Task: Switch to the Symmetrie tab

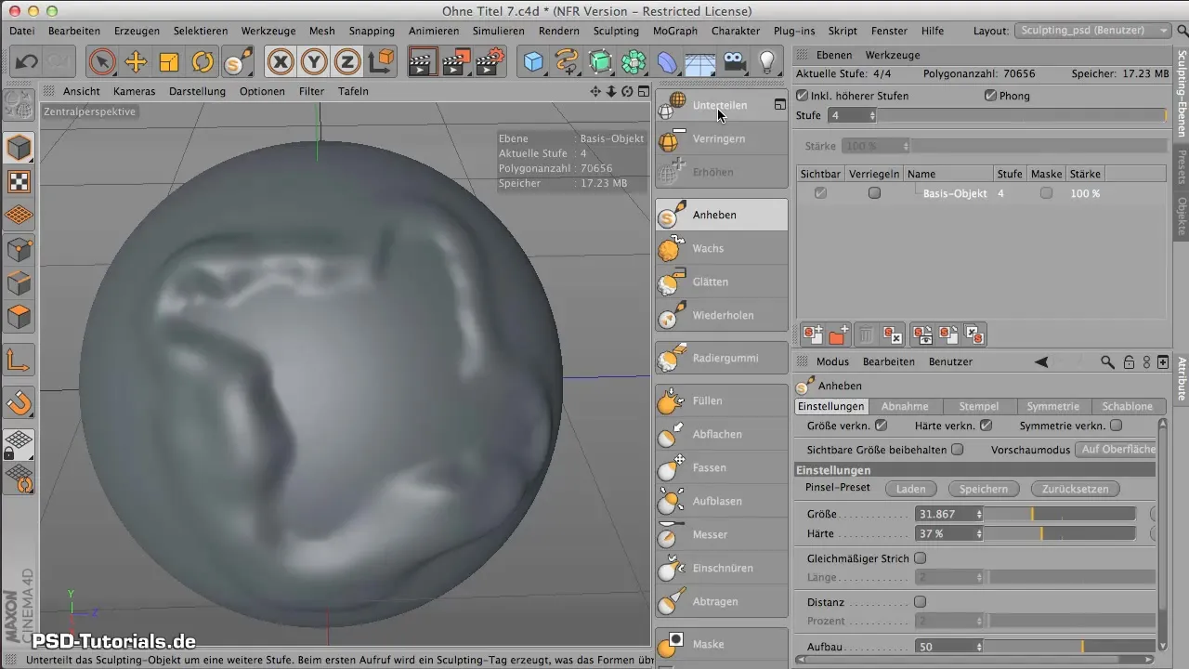Action: (x=1053, y=406)
